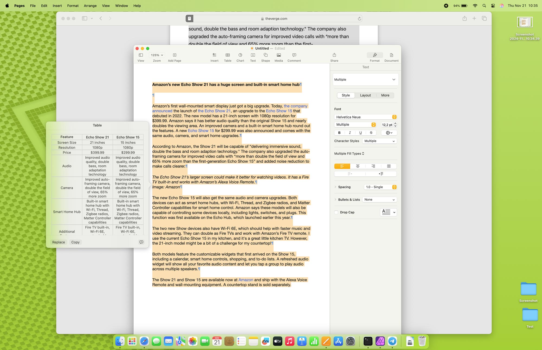Go back in Safari
The image size is (542, 350).
pos(101,18)
